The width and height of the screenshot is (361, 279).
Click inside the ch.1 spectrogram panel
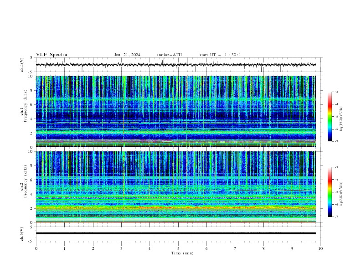click(x=175, y=111)
